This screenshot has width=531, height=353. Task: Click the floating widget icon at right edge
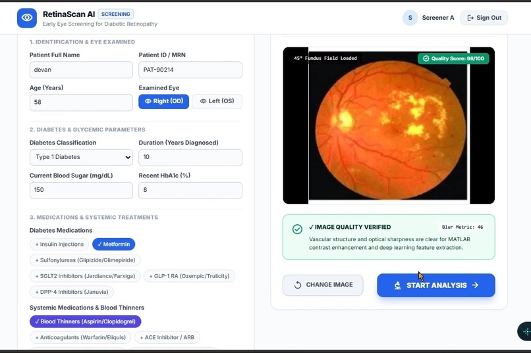525,331
